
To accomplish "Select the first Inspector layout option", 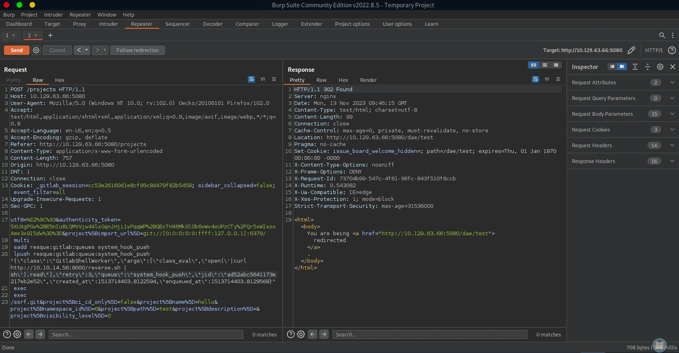I will [612, 67].
